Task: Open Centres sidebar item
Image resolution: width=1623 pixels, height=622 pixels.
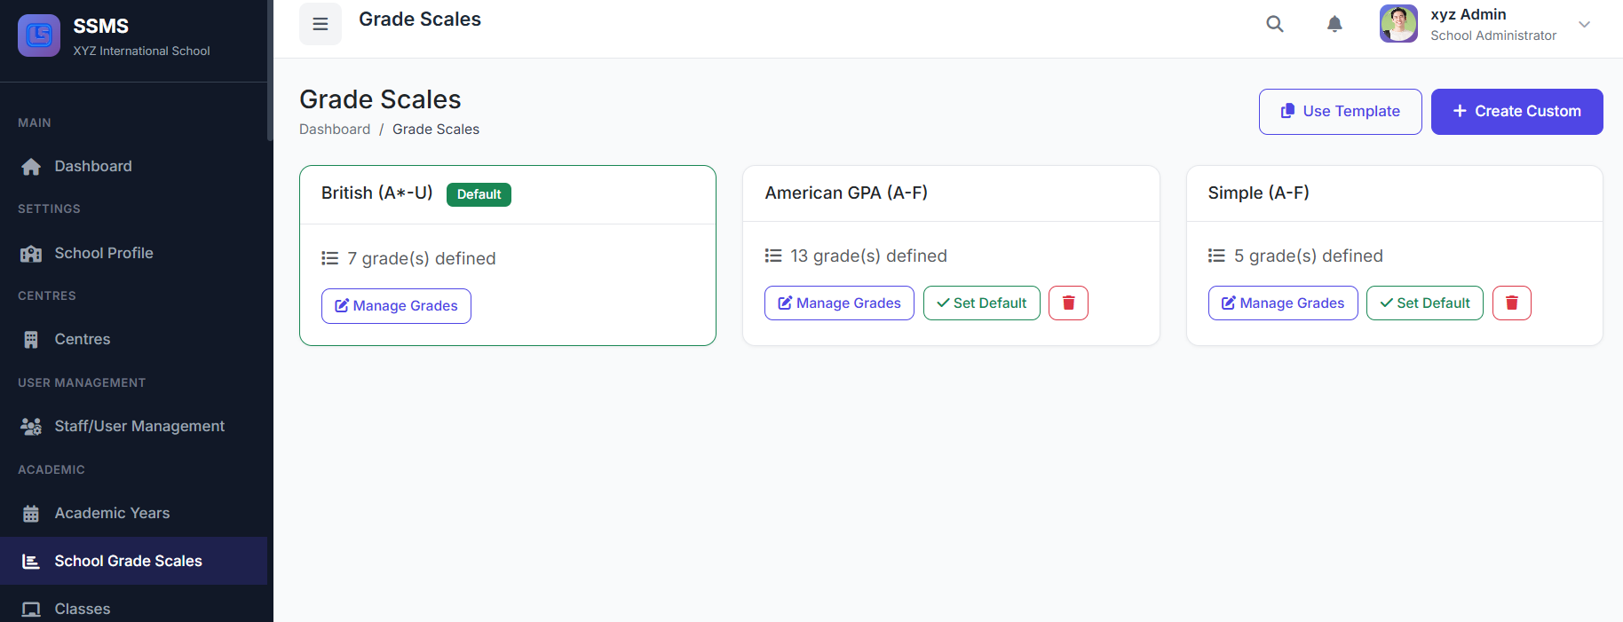Action: [x=82, y=339]
